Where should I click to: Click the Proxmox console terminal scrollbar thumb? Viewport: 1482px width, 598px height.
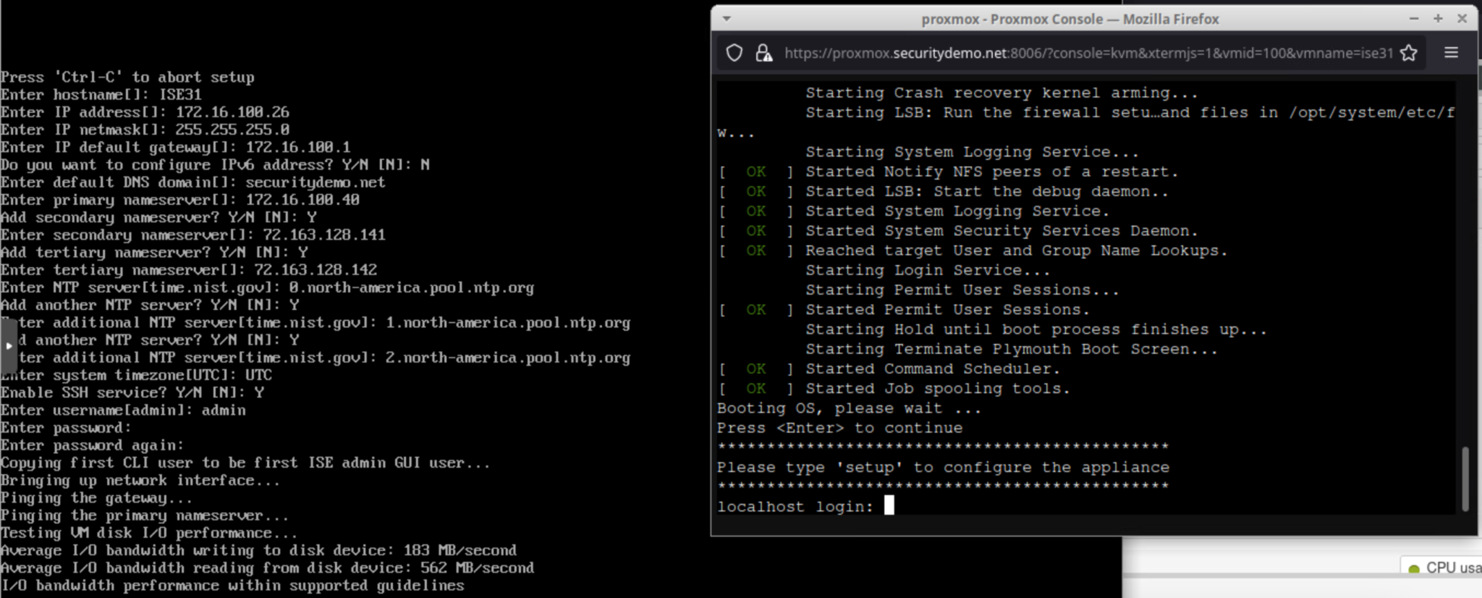point(1465,478)
